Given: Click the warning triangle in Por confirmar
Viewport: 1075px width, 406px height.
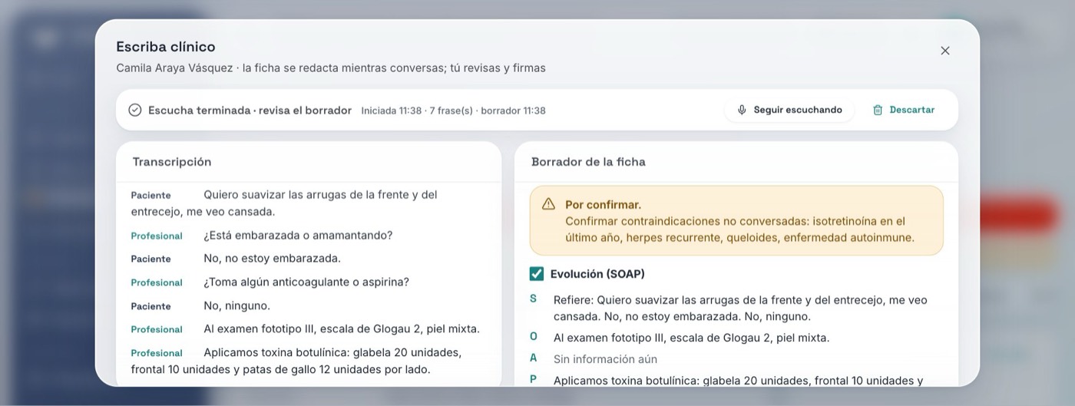Looking at the screenshot, I should pyautogui.click(x=548, y=204).
